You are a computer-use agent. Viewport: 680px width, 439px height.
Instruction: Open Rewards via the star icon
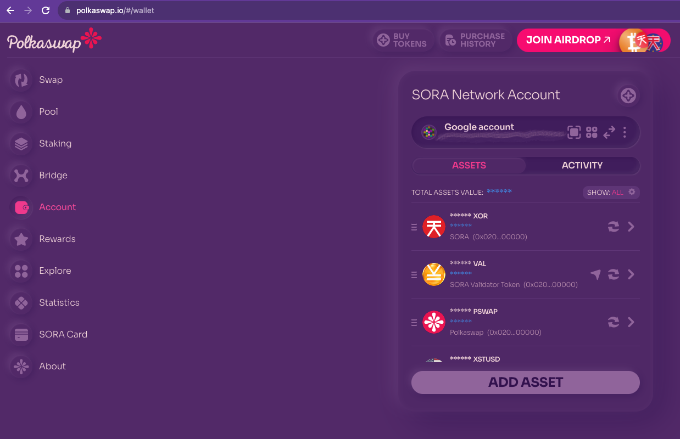21,239
